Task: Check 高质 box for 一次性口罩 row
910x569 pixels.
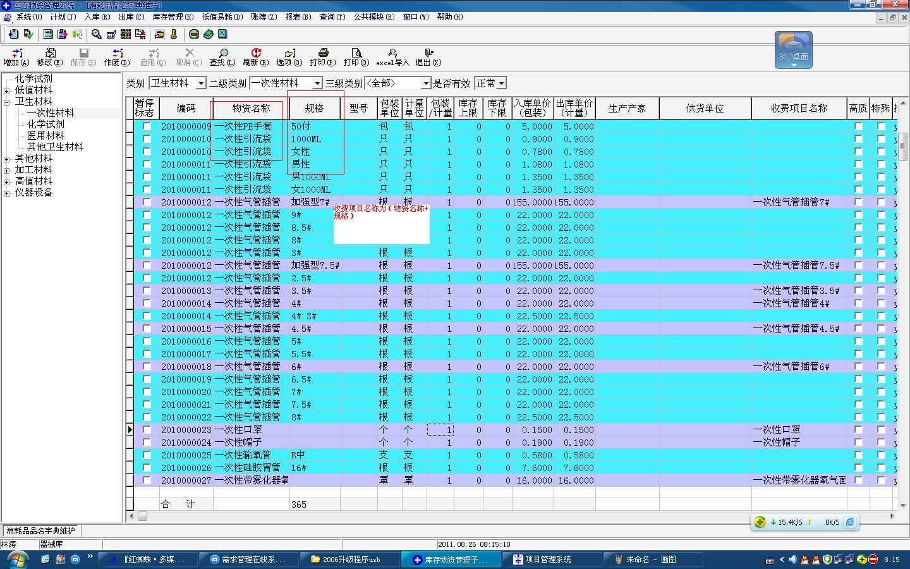Action: point(858,430)
